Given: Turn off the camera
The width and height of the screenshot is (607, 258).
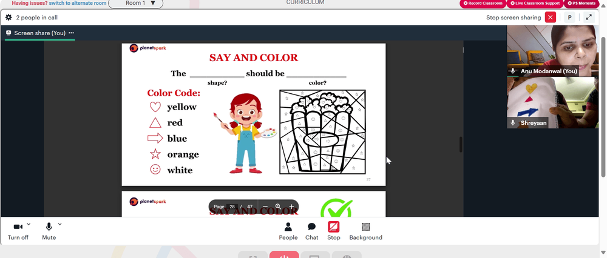Looking at the screenshot, I should point(18,231).
